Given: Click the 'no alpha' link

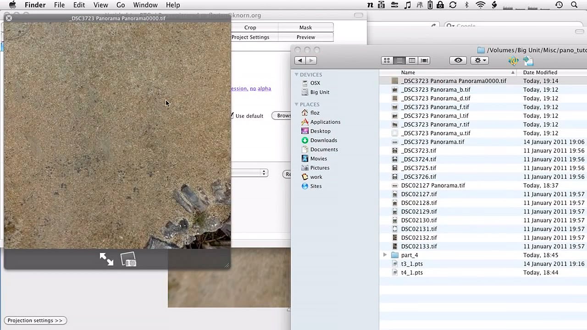Looking at the screenshot, I should pyautogui.click(x=260, y=88).
